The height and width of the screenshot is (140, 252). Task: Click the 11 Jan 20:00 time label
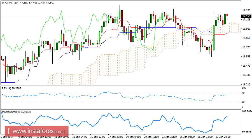(62, 137)
